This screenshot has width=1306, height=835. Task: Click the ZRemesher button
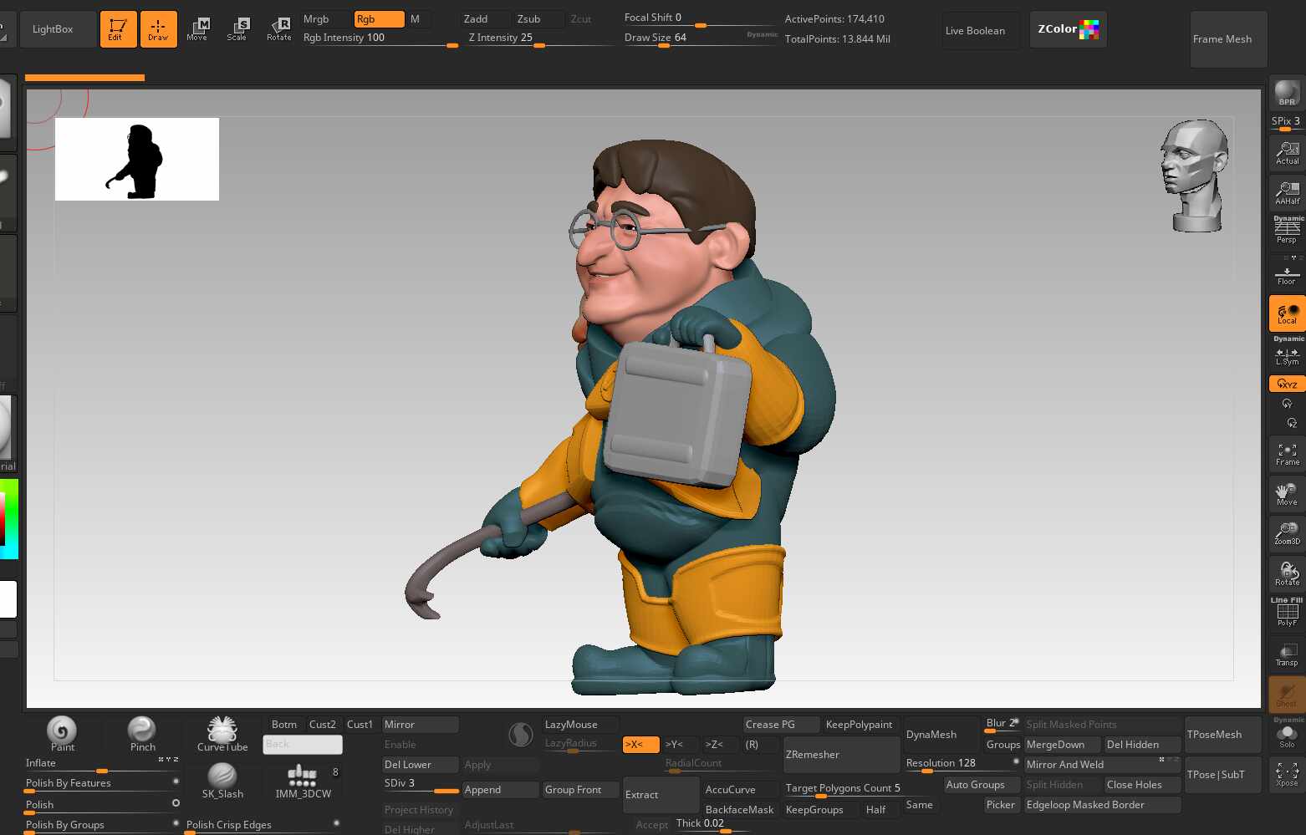pyautogui.click(x=839, y=755)
